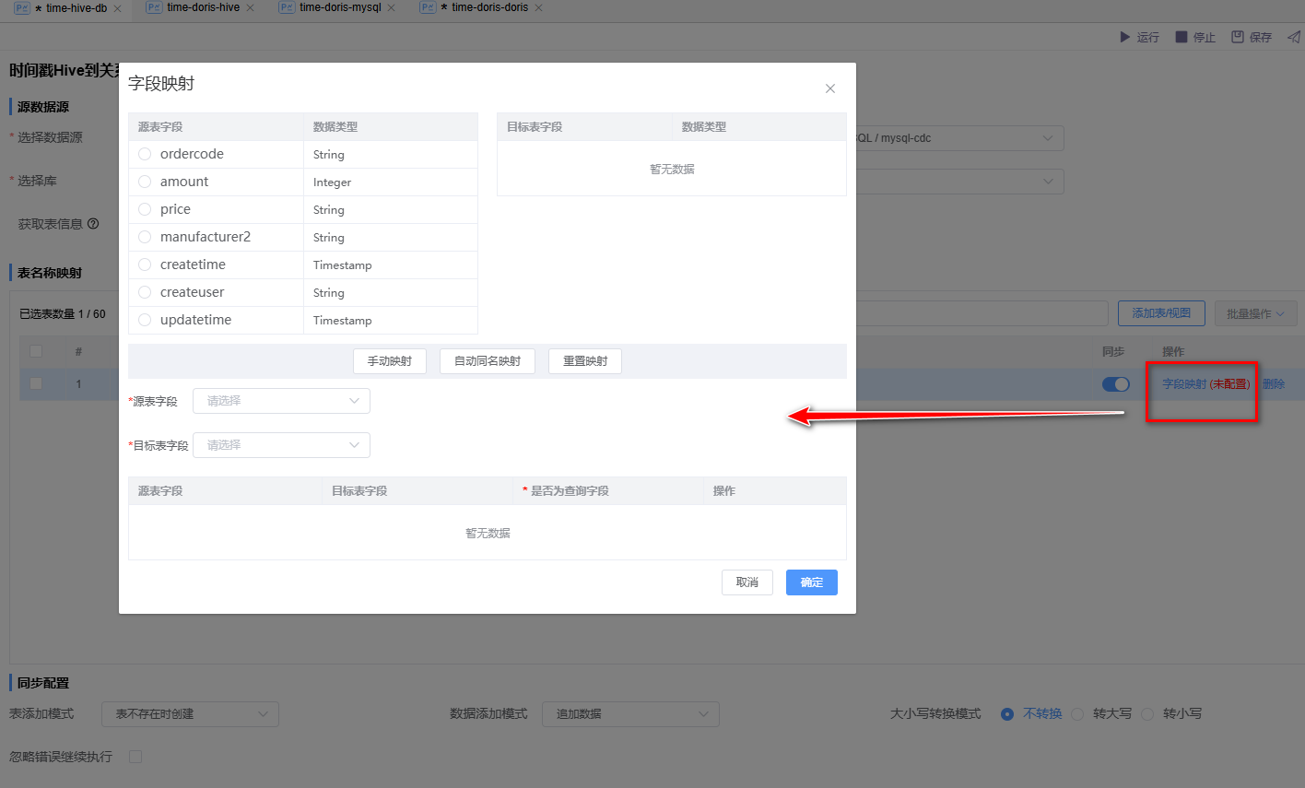Select the ordercode radio button
The width and height of the screenshot is (1305, 788).
pyautogui.click(x=145, y=154)
